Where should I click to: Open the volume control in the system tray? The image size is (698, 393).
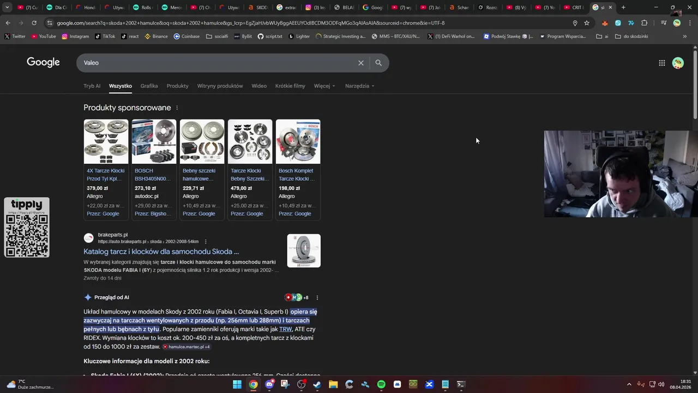click(x=661, y=384)
